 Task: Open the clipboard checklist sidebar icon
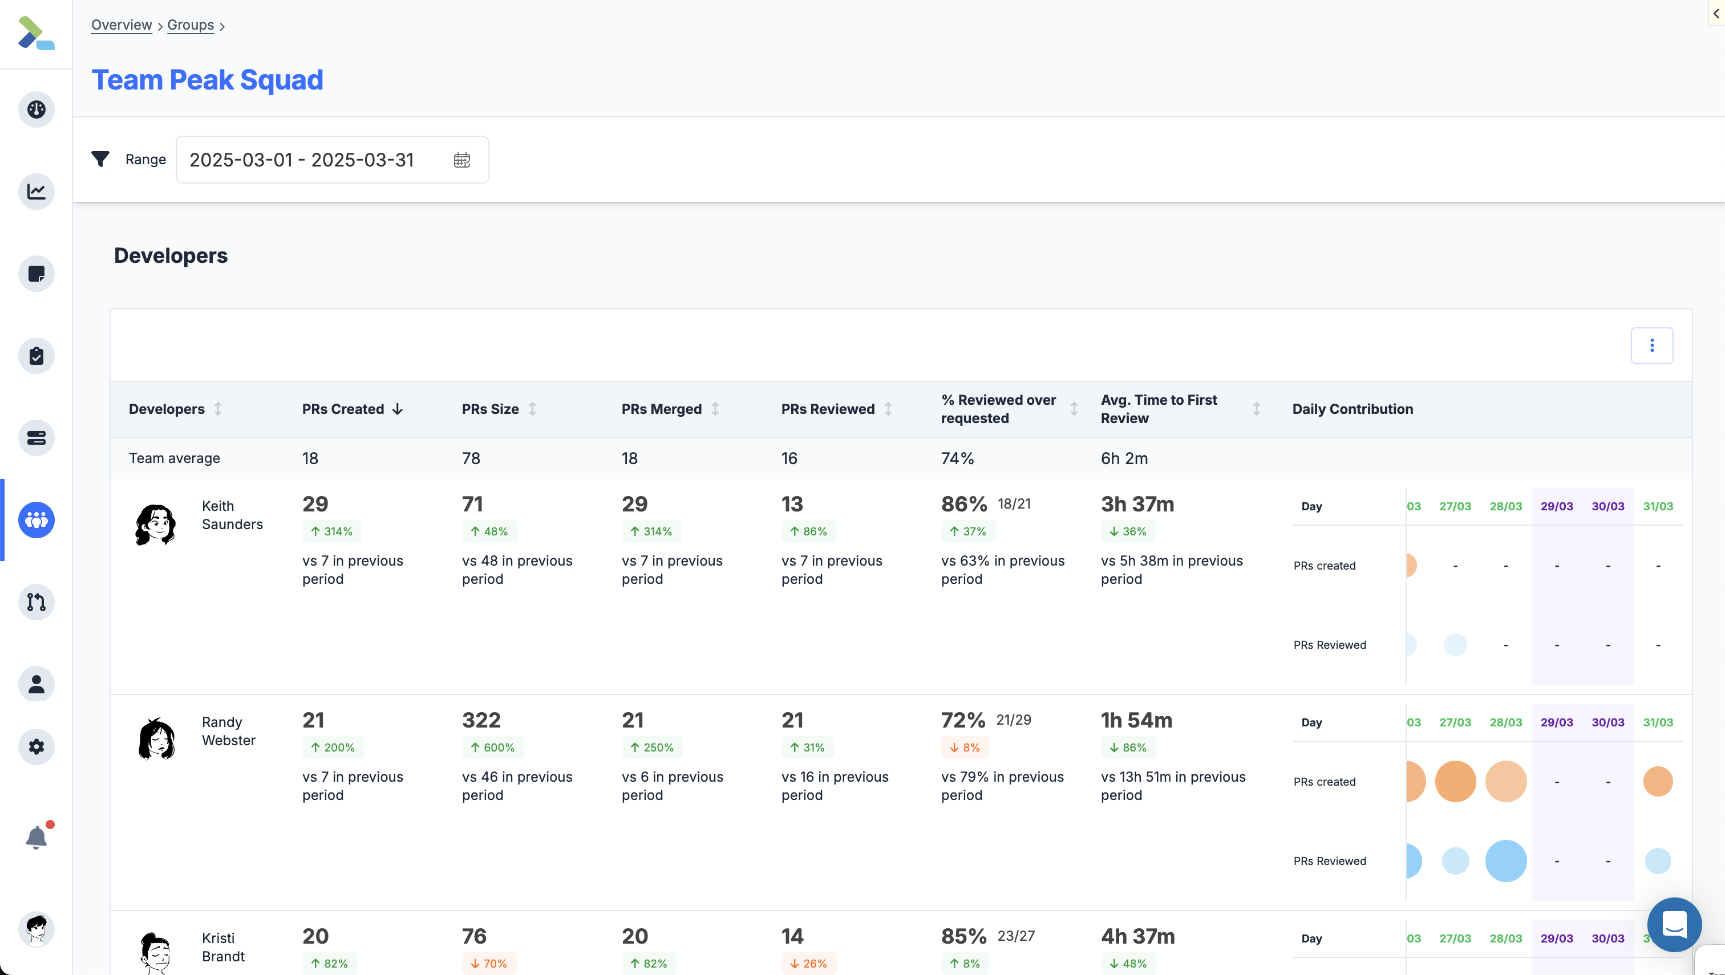36,356
